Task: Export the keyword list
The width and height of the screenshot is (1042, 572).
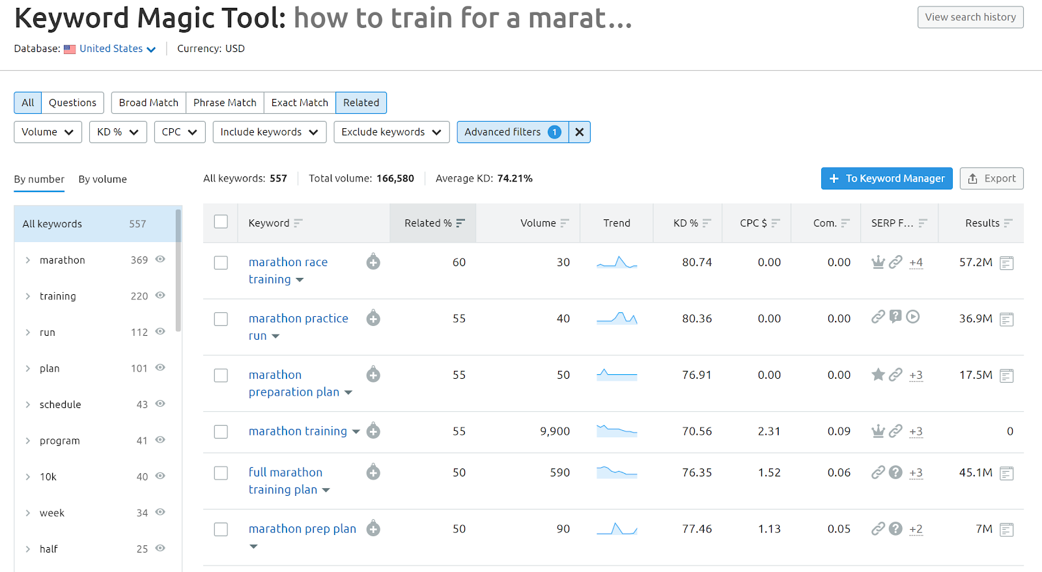Action: click(x=991, y=178)
